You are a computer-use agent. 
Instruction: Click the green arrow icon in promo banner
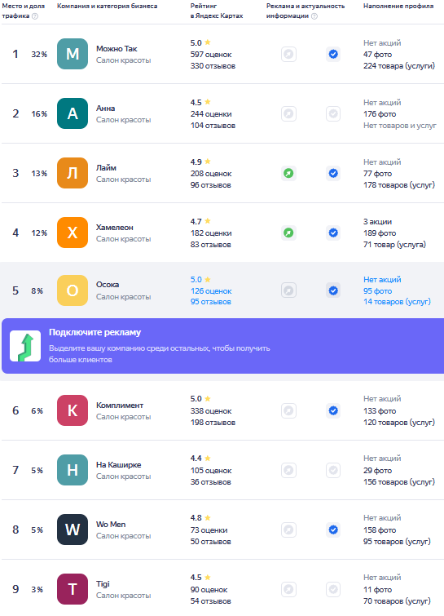click(25, 346)
